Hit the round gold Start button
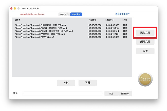This screenshot has height=111, width=167. coord(145,79)
